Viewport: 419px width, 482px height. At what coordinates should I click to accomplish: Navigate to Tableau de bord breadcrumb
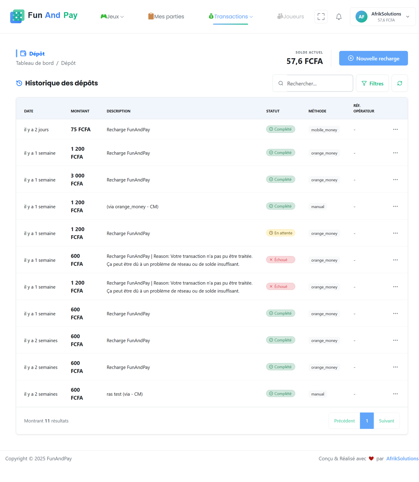click(35, 63)
